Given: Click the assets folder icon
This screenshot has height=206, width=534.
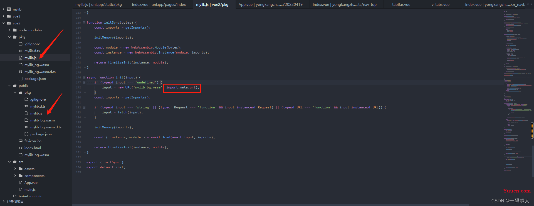Looking at the screenshot, I should [x=21, y=169].
